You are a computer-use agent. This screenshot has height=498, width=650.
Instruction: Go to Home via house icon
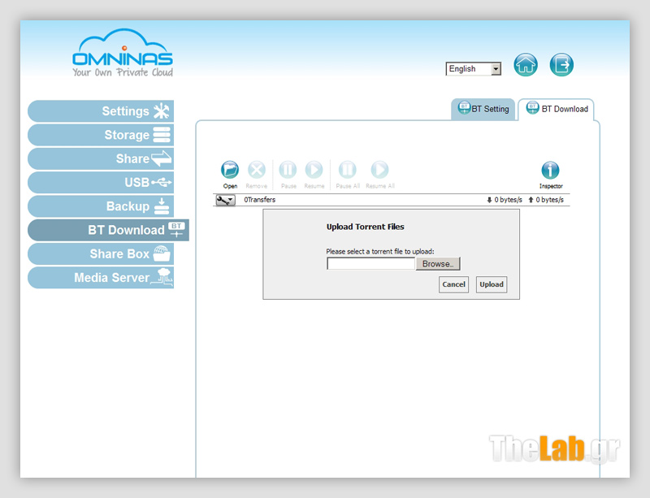526,65
